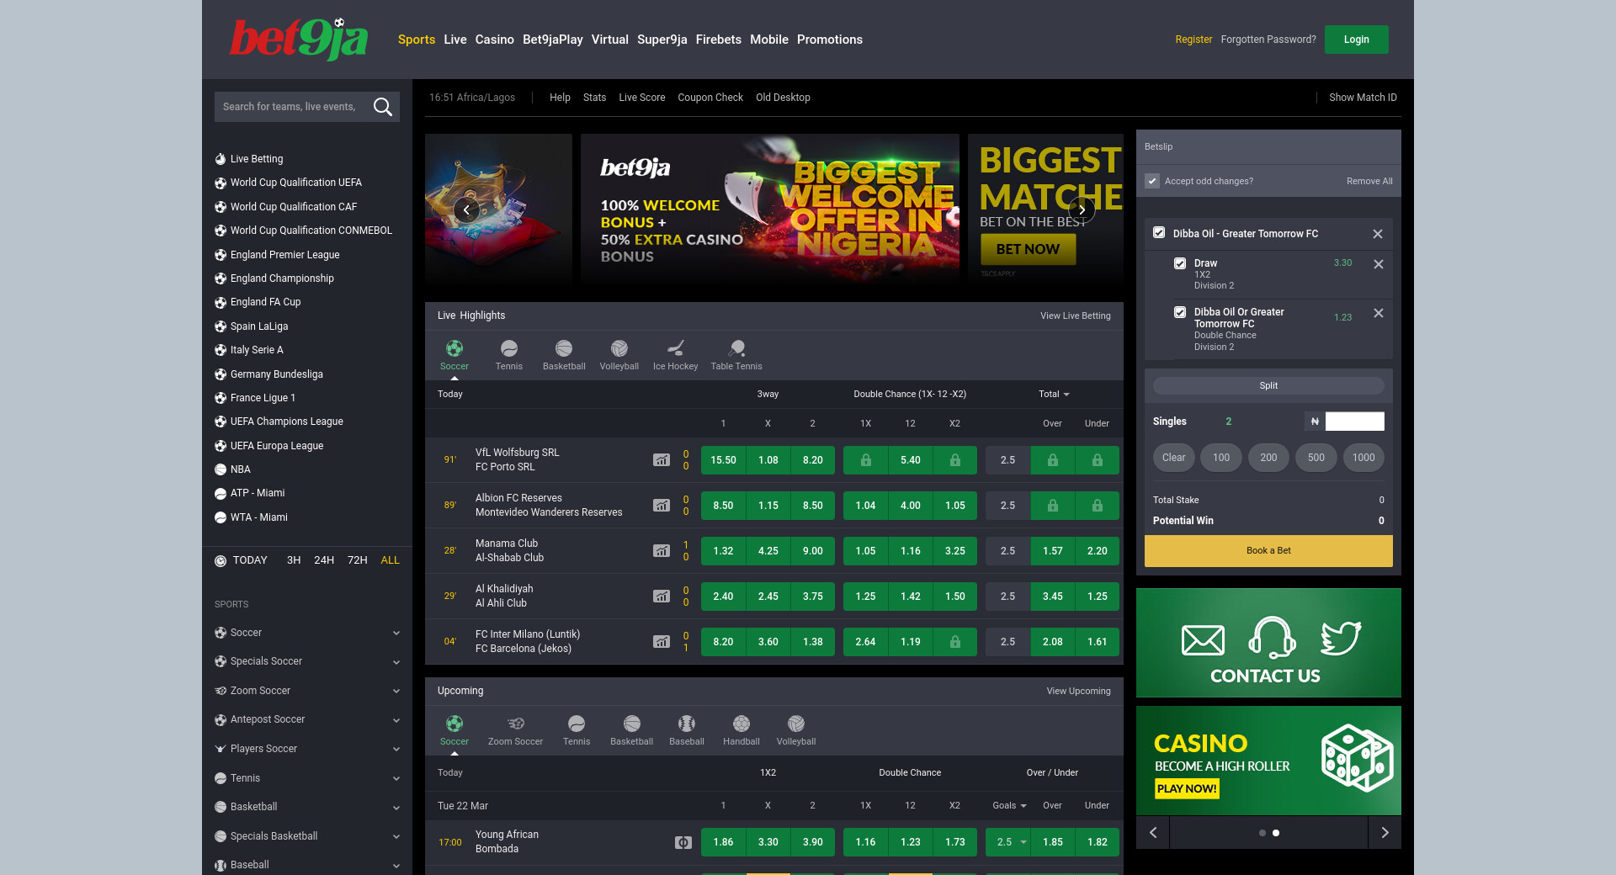
Task: Click the stake amount input field
Action: 1354,422
